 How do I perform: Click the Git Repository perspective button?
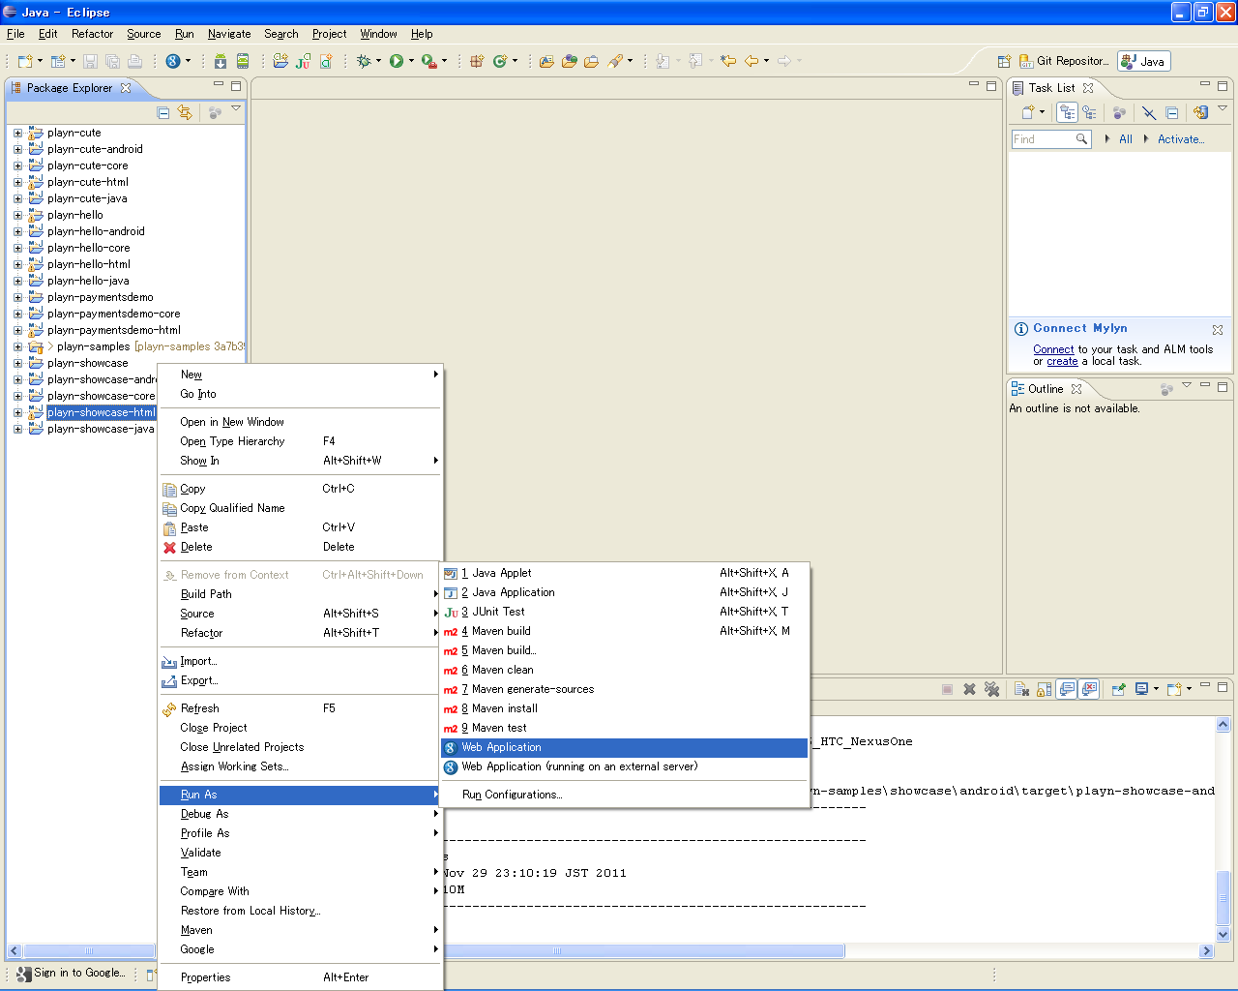[1064, 61]
